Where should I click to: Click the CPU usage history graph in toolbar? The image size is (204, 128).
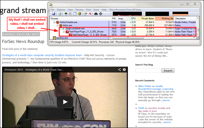coord(127,14)
